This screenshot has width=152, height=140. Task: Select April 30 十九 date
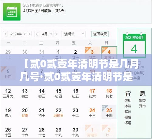[x=75, y=132]
